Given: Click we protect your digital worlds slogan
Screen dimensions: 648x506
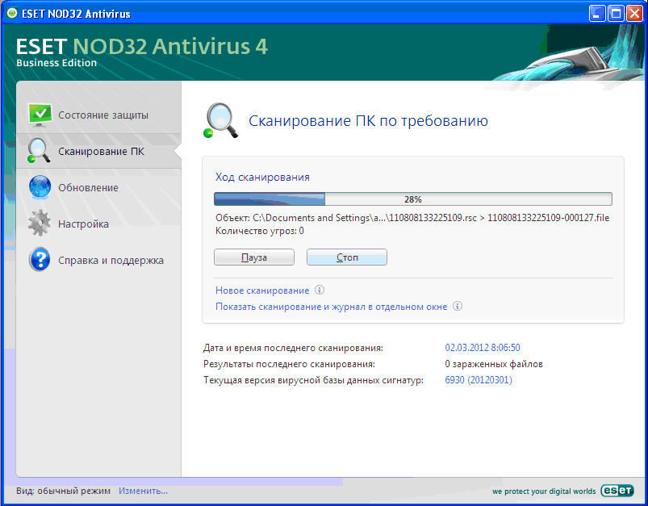Looking at the screenshot, I should (544, 491).
